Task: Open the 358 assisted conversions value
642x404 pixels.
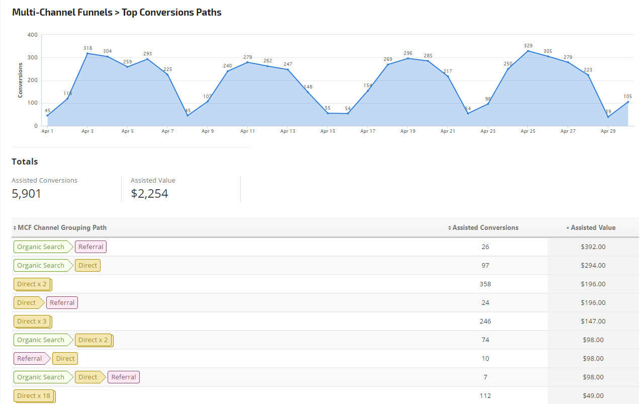Action: tap(485, 284)
